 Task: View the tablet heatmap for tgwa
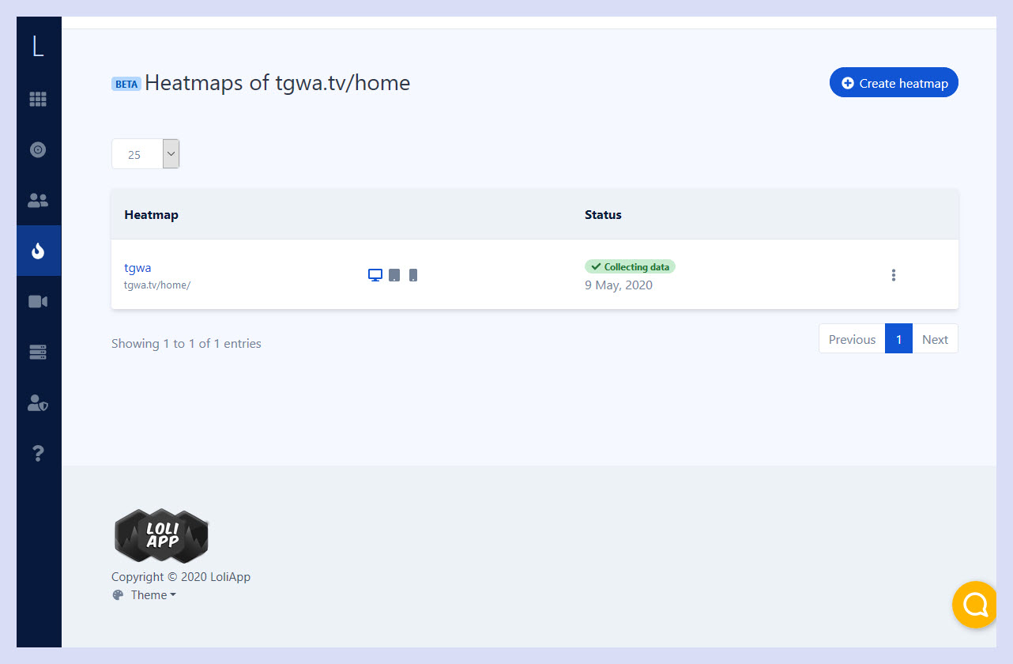point(394,275)
